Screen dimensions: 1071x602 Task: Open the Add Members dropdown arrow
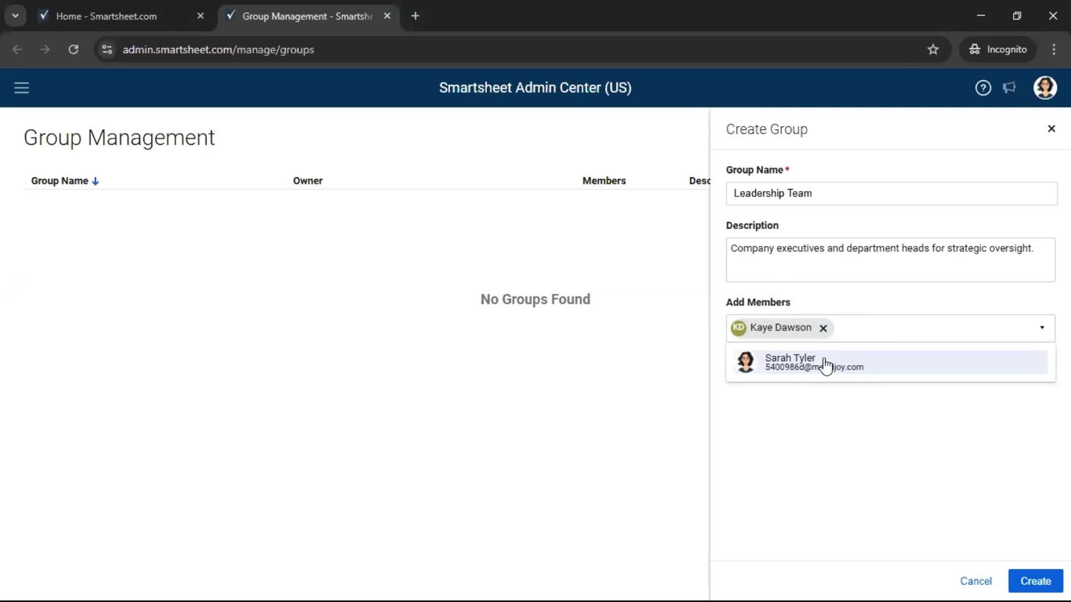click(x=1041, y=328)
